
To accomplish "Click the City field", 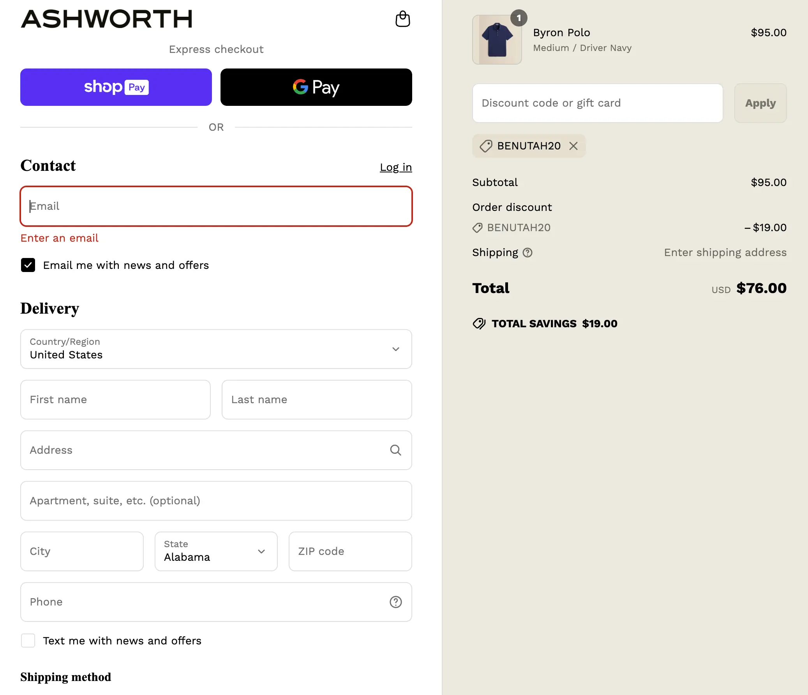I will (x=82, y=551).
